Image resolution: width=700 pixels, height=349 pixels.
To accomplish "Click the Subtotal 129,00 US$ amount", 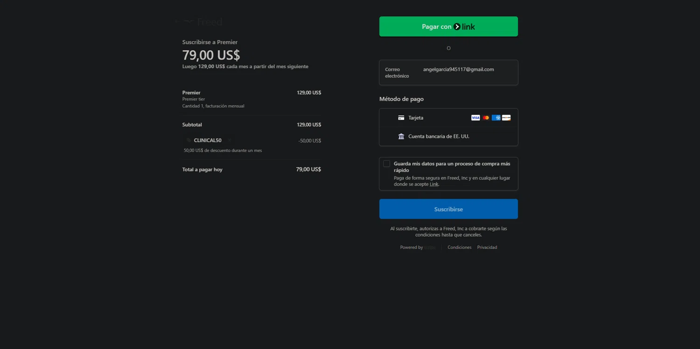I will 309,125.
